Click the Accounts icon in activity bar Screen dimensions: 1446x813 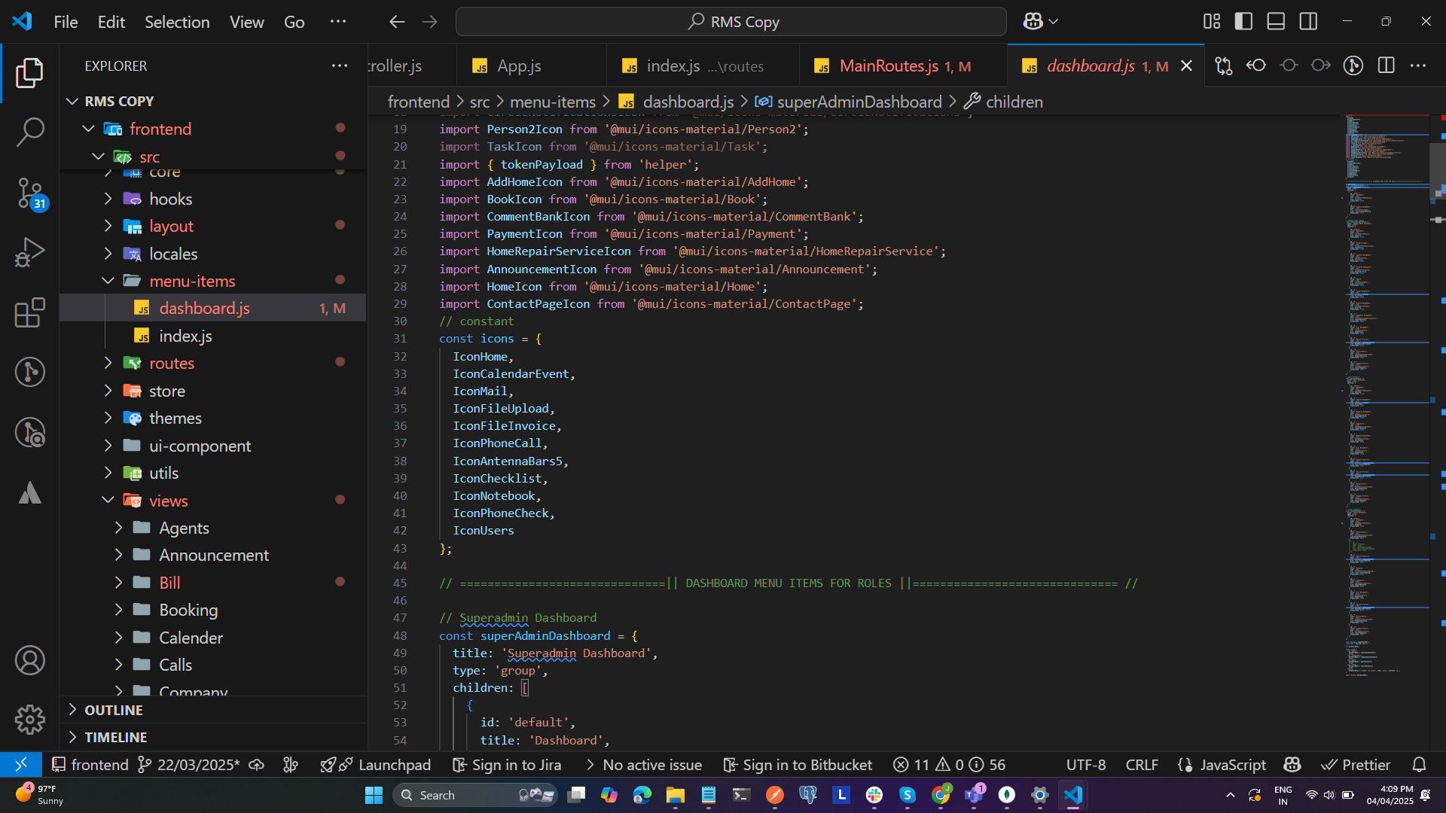[x=30, y=661]
